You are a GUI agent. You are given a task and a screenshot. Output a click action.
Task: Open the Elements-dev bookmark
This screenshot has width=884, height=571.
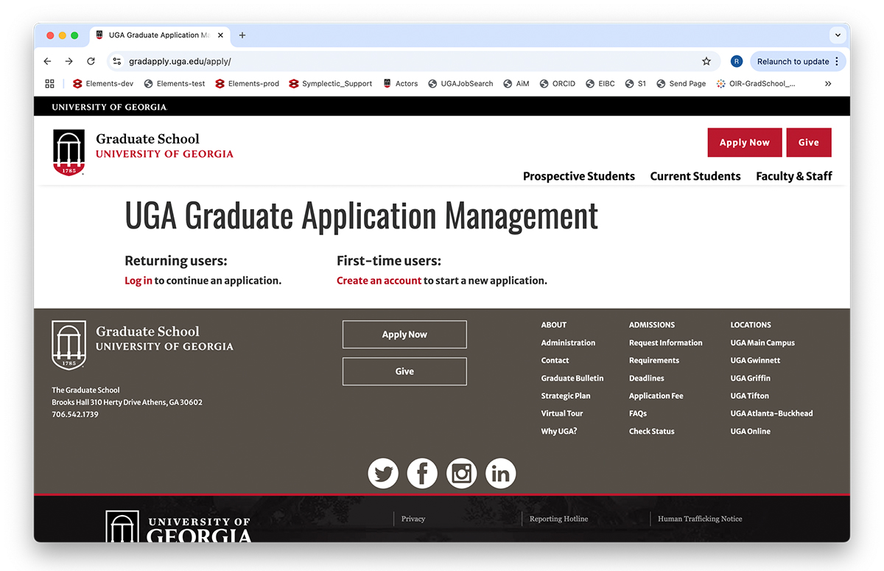(103, 83)
